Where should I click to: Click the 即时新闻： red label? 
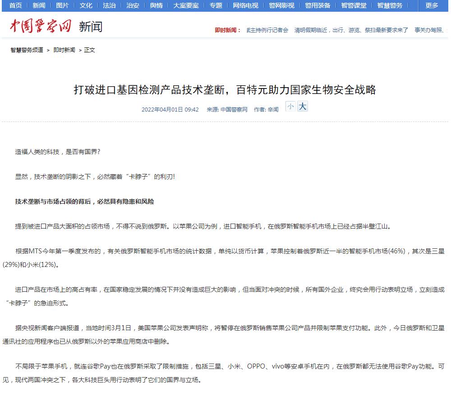pos(227,30)
